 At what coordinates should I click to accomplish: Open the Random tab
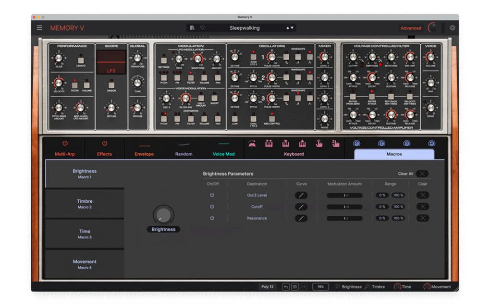click(x=184, y=148)
